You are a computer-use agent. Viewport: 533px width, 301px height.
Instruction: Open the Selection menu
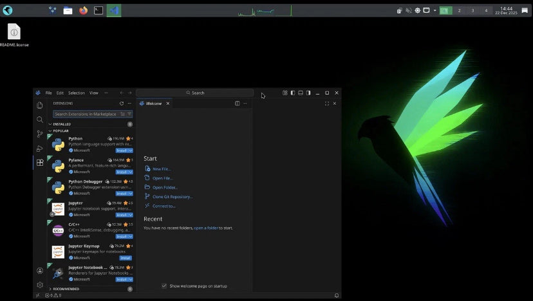click(77, 93)
